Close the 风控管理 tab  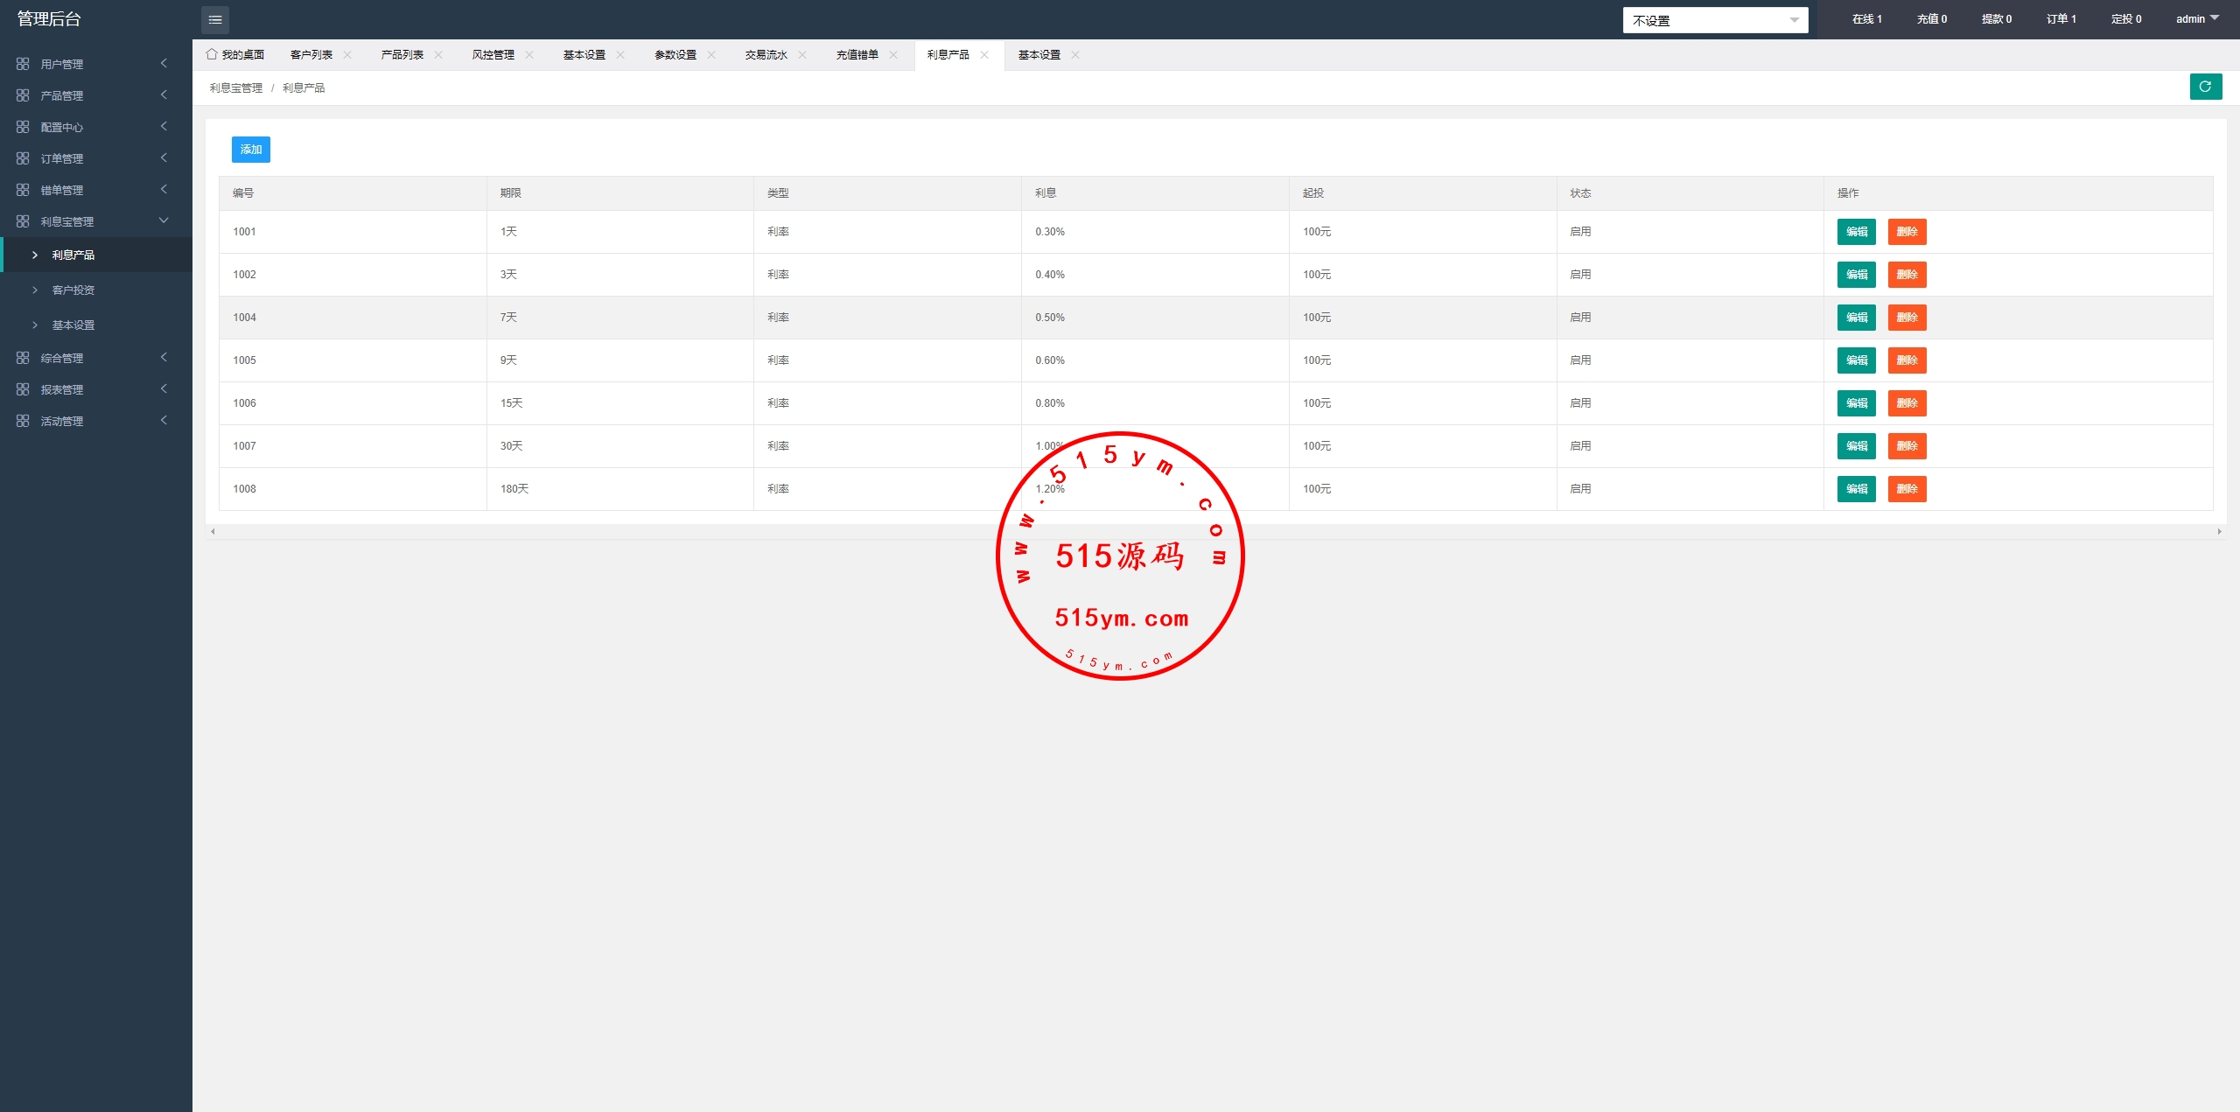coord(529,54)
